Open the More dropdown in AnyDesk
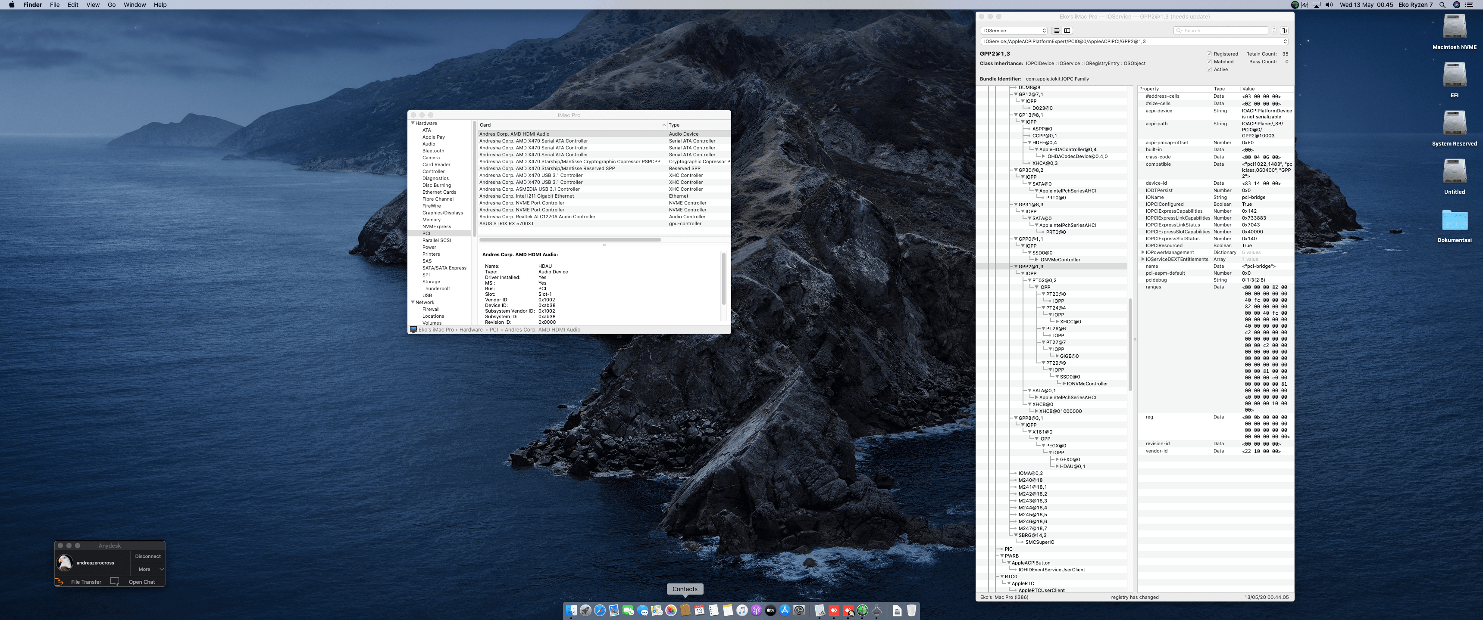 (148, 569)
